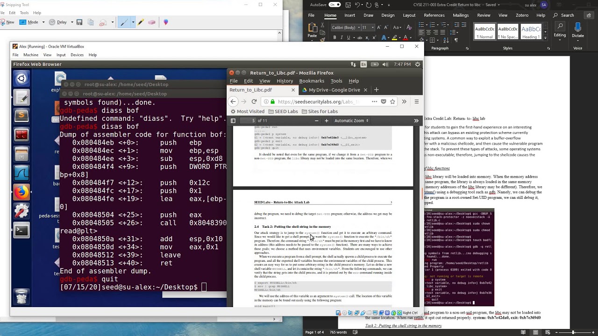The height and width of the screenshot is (336, 598).
Task: Toggle the PDF viewer sidebar
Action: (233, 121)
